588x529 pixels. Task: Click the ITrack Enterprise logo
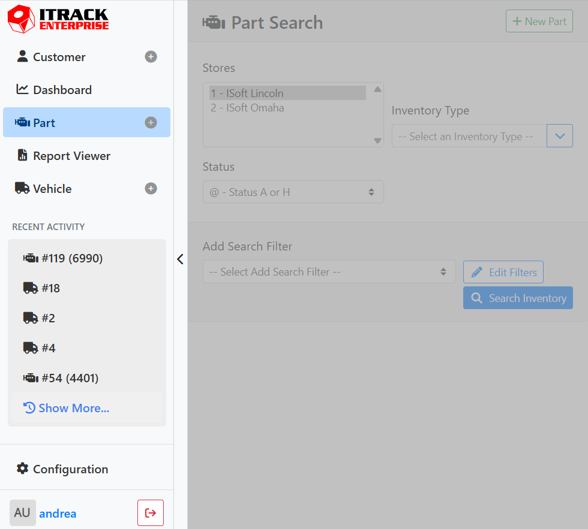pos(58,19)
